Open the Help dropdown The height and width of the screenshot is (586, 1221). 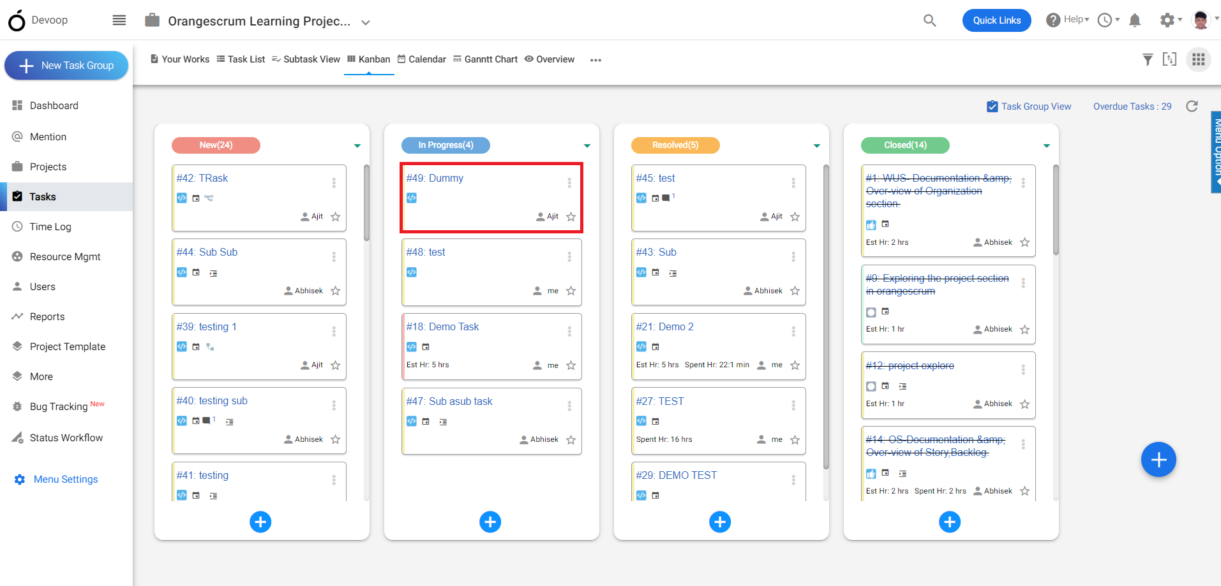tap(1068, 20)
